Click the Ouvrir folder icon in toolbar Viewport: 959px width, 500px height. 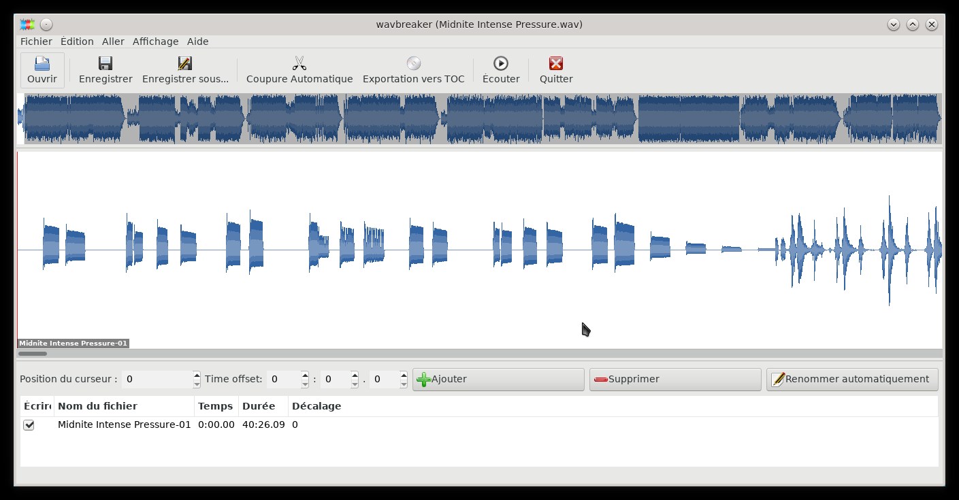click(42, 63)
